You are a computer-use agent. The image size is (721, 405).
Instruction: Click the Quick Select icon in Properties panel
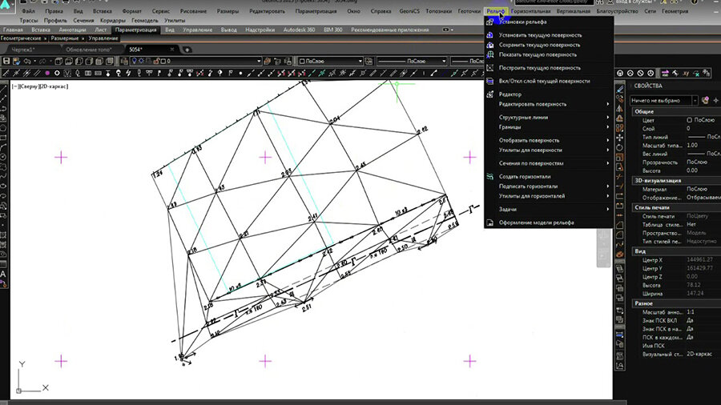(x=705, y=101)
